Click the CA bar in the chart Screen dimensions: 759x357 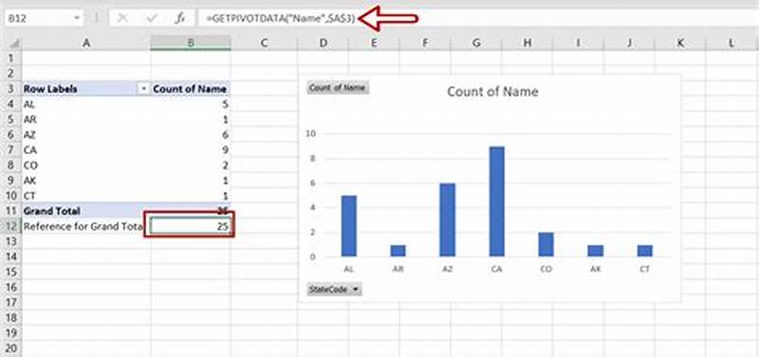point(496,201)
